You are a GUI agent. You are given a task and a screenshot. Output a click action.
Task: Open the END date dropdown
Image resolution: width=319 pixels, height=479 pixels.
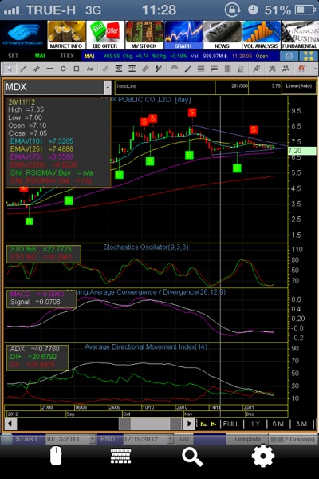(171, 439)
